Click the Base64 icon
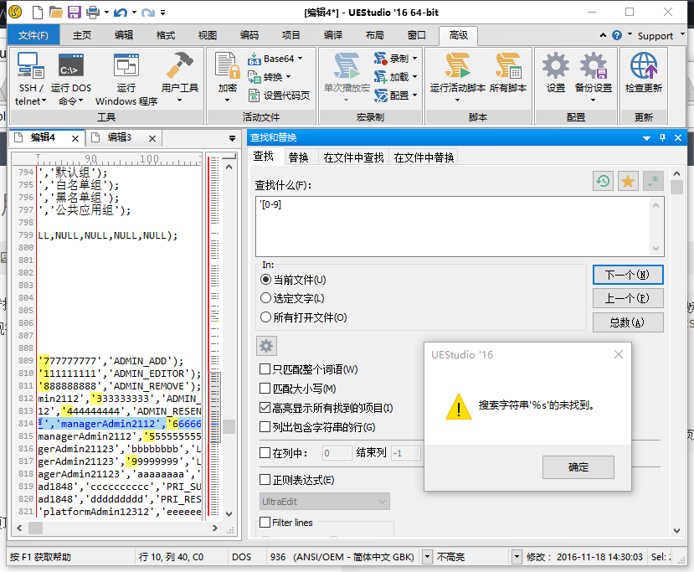Viewport: 694px width, 572px height. tap(254, 59)
